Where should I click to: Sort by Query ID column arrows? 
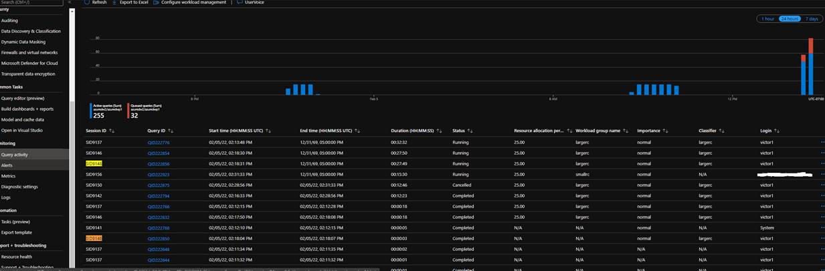(171, 131)
